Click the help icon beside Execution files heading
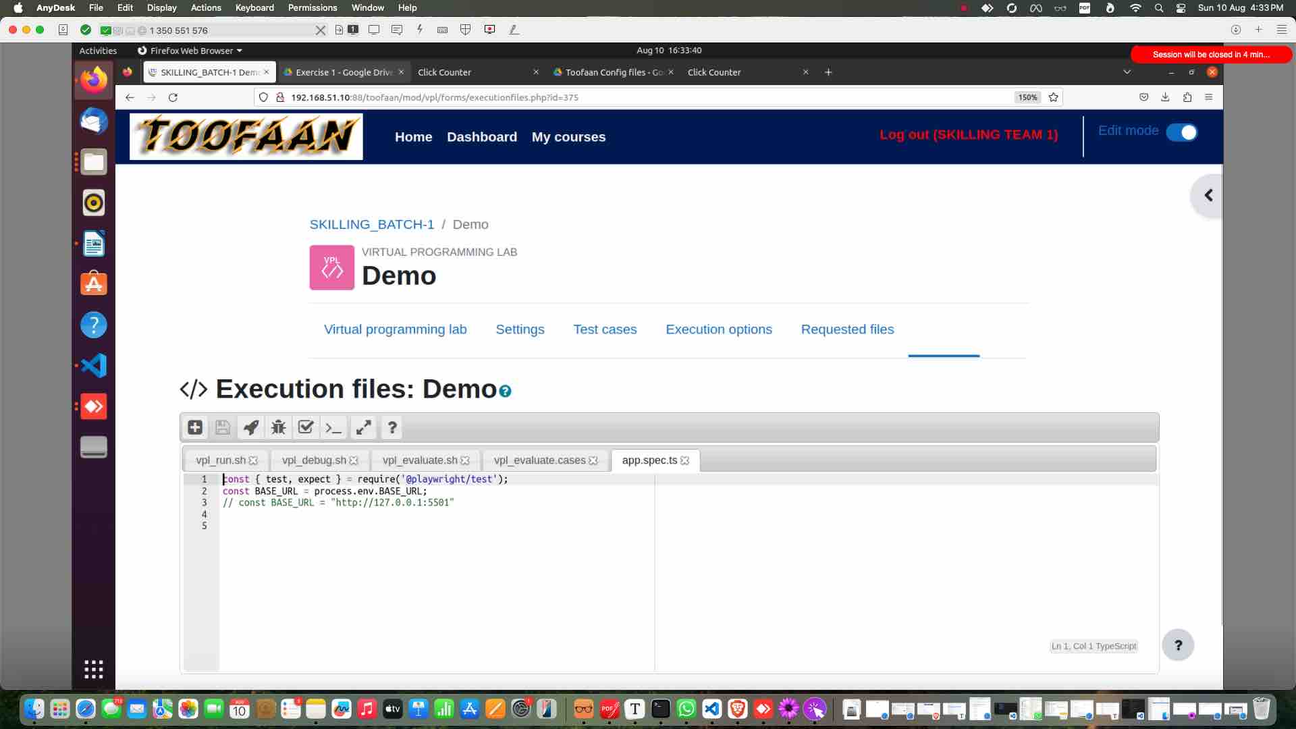The width and height of the screenshot is (1296, 729). [x=505, y=391]
